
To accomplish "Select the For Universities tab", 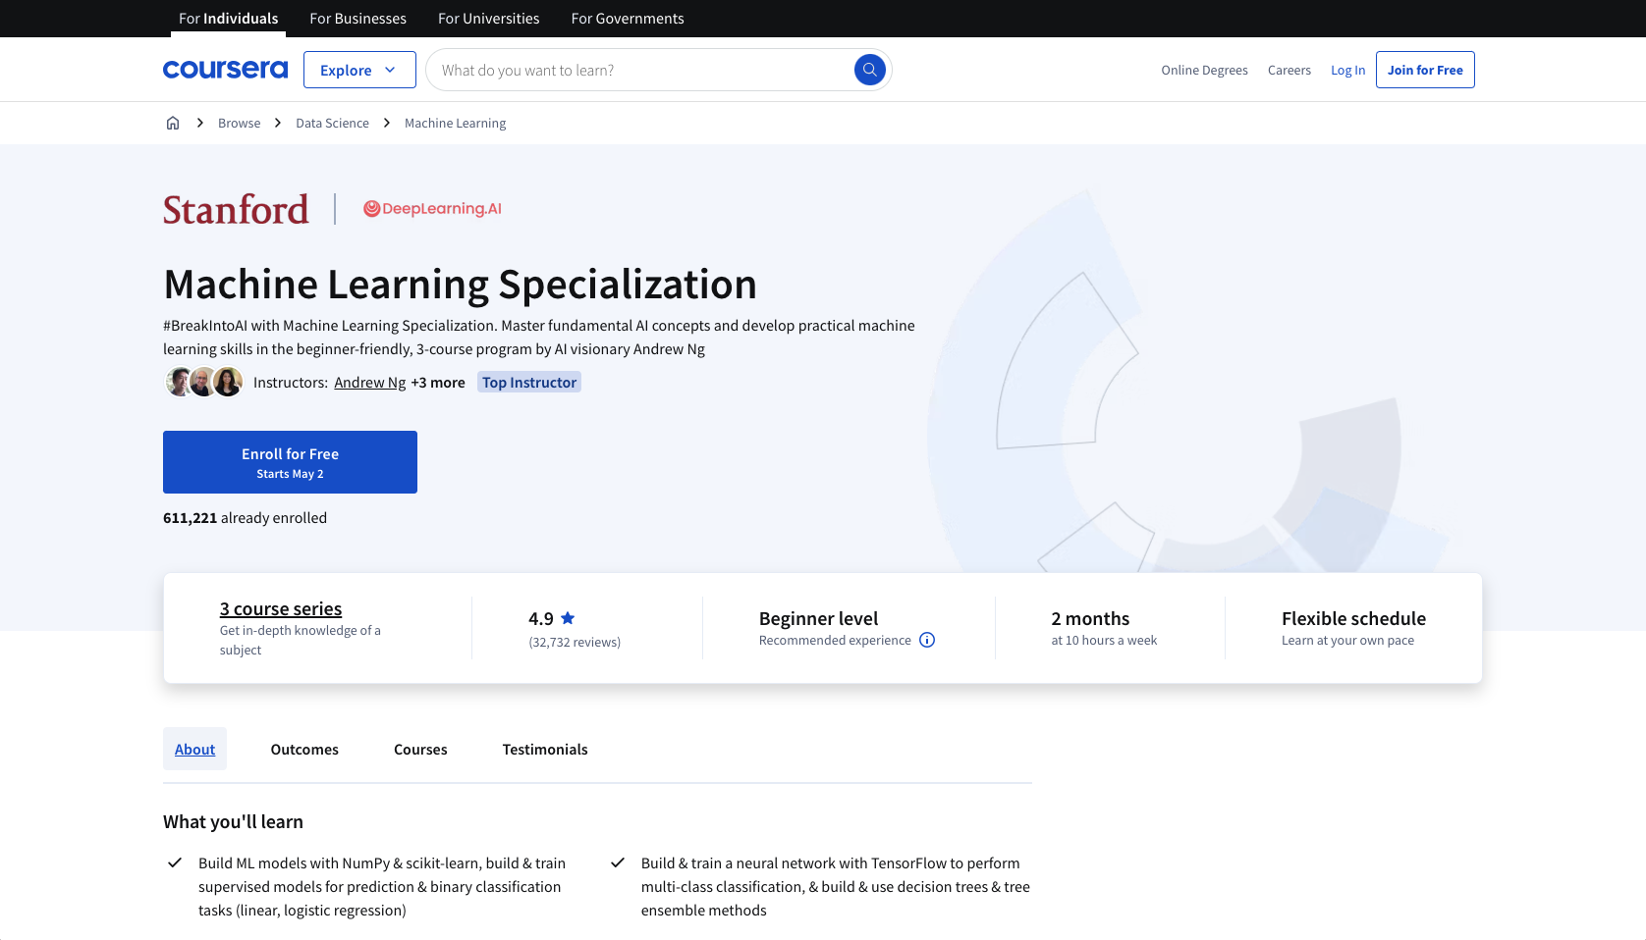I will [488, 19].
